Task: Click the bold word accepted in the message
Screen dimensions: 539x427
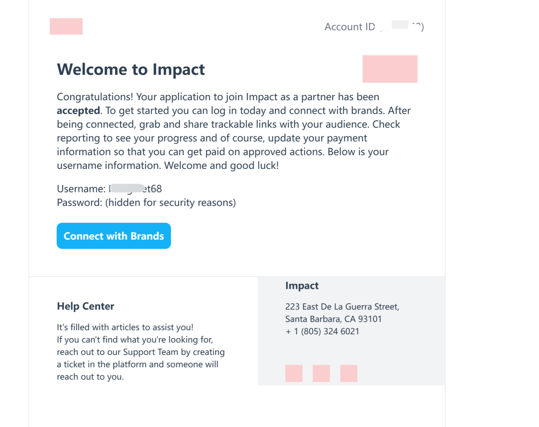Action: click(78, 111)
